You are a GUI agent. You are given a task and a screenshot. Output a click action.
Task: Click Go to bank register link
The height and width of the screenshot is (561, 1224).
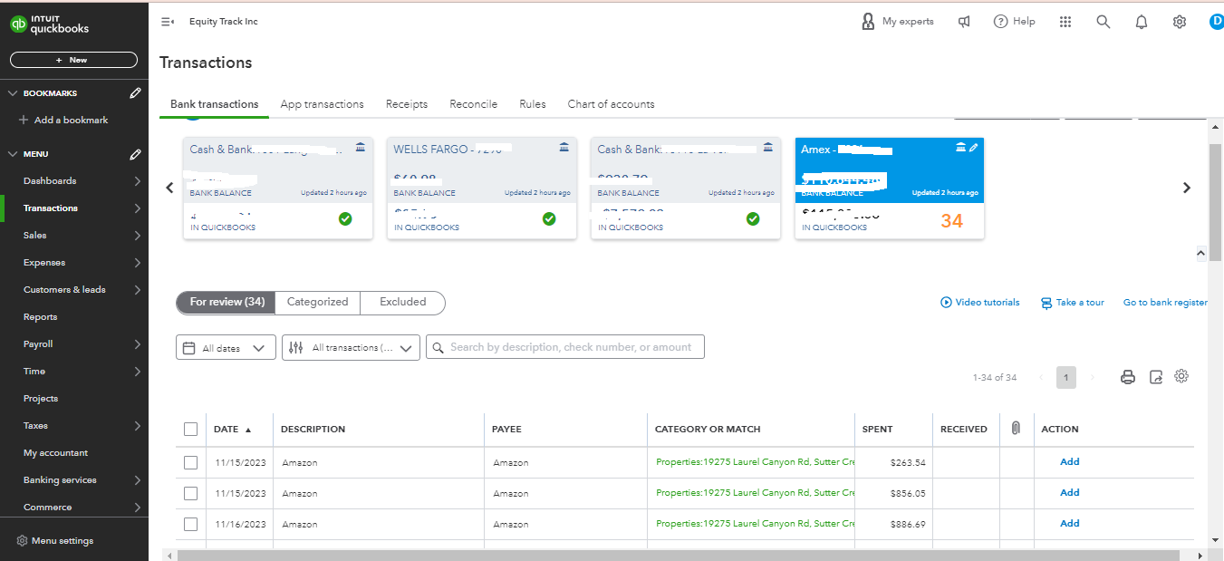pos(1165,303)
